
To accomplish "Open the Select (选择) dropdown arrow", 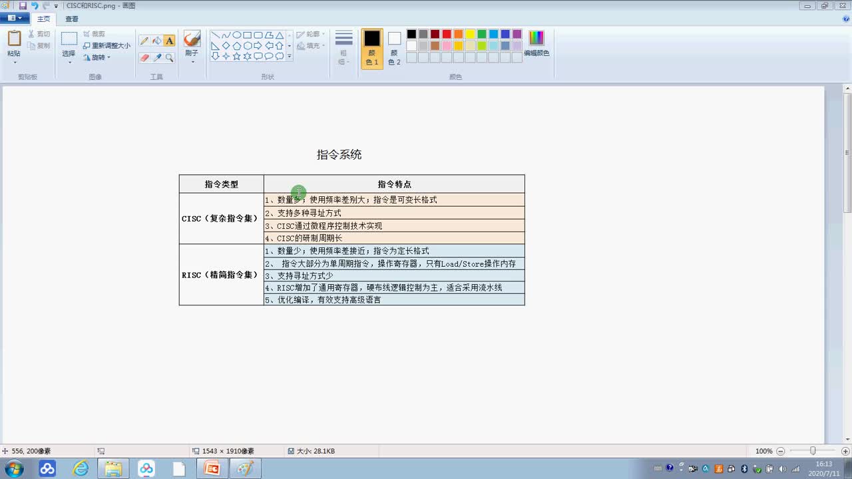I will [x=69, y=63].
